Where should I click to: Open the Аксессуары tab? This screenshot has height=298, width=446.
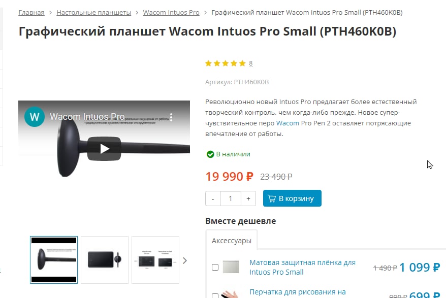pos(232,241)
